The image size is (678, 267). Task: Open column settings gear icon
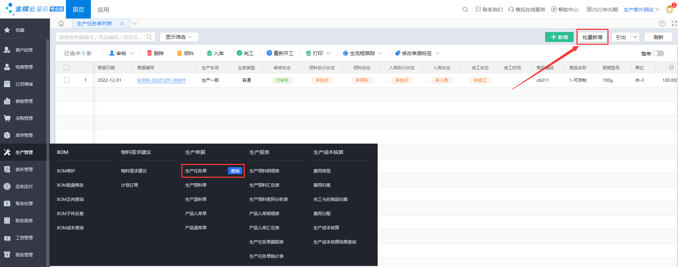pos(671,68)
